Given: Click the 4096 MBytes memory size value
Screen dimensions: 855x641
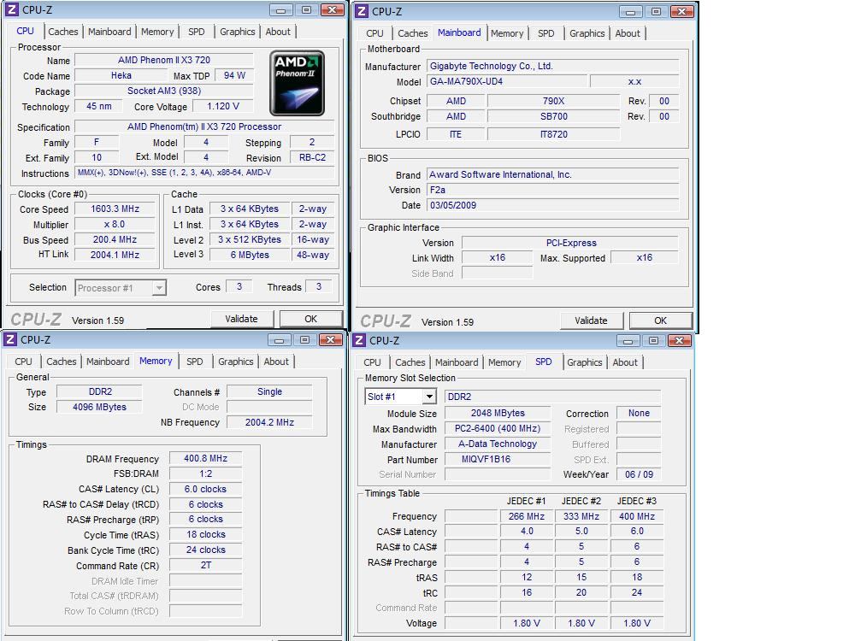Looking at the screenshot, I should click(99, 407).
